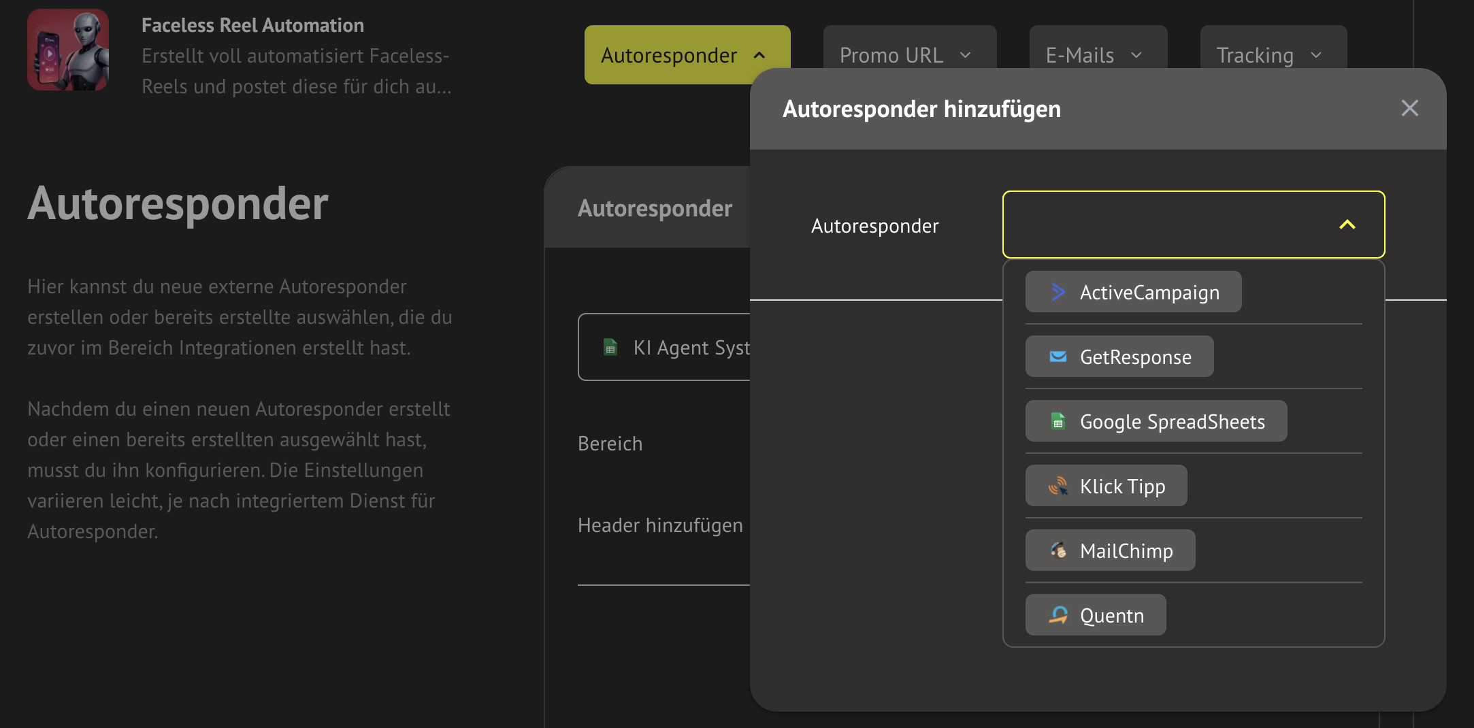This screenshot has width=1474, height=728.
Task: Close the Autoresponder hinzufügen dialog
Action: (x=1409, y=108)
